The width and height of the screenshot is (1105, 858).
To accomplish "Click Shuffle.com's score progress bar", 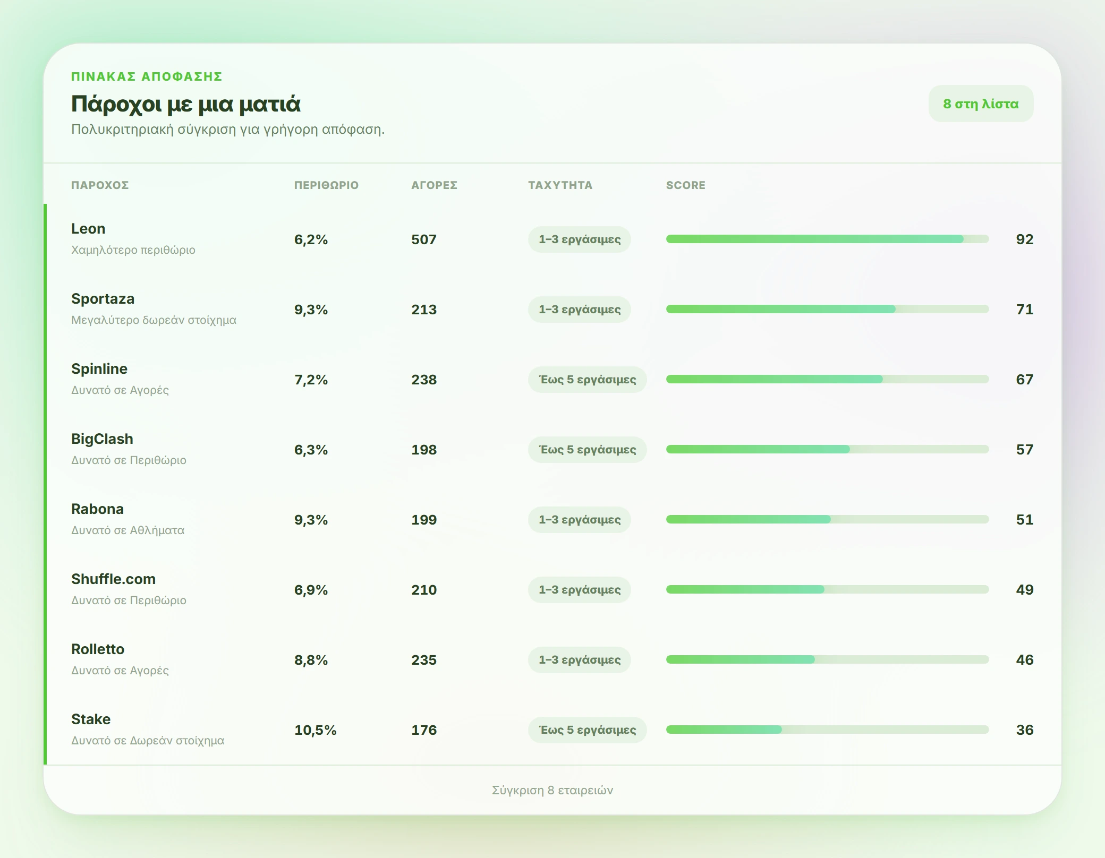I will point(828,590).
